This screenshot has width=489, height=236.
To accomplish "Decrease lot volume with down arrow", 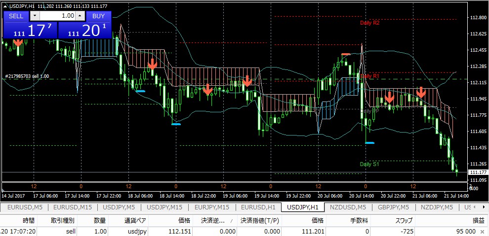I will pos(34,16).
